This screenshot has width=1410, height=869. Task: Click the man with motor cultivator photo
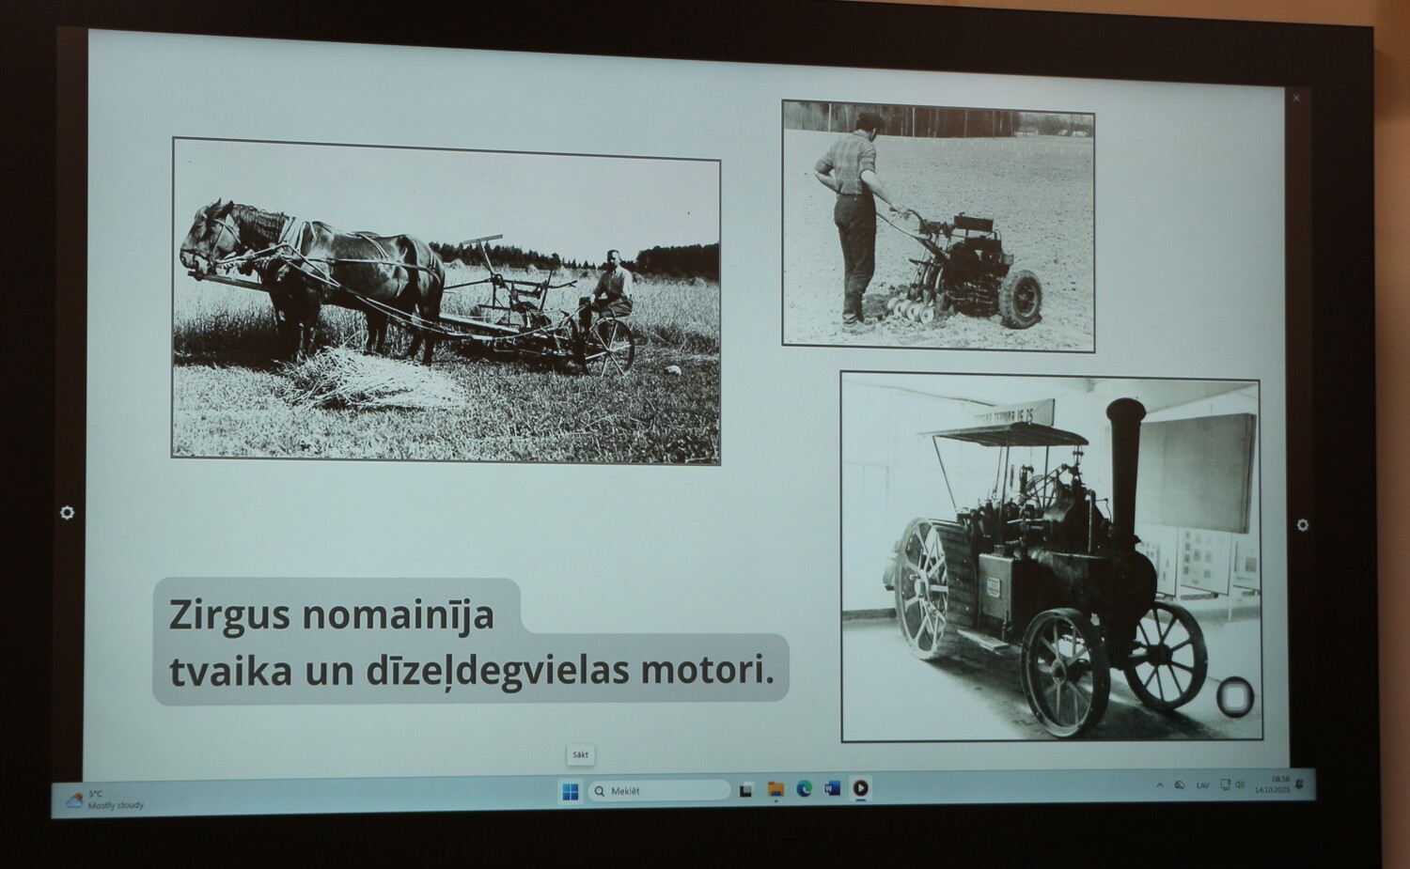938,226
